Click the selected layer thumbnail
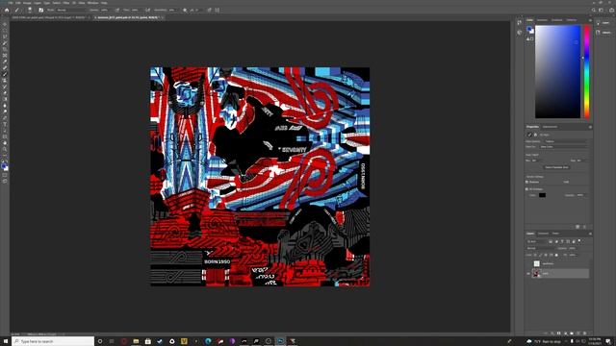 click(536, 273)
